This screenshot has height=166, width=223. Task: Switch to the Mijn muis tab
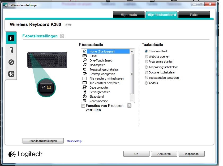tap(129, 15)
